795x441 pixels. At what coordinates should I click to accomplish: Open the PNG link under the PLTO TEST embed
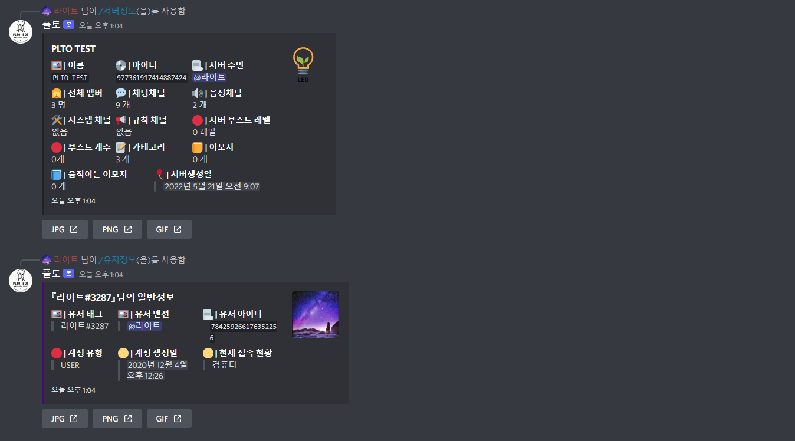pos(117,229)
